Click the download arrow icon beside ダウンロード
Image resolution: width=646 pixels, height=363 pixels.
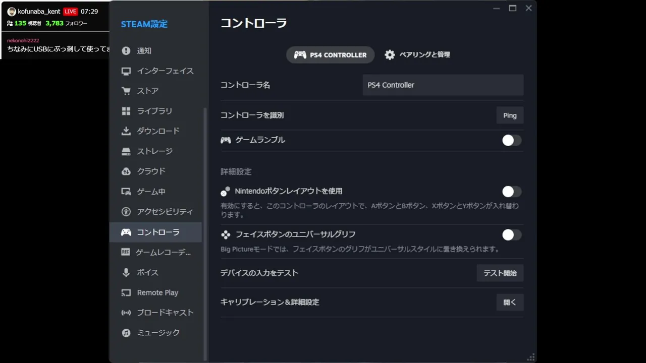[126, 131]
